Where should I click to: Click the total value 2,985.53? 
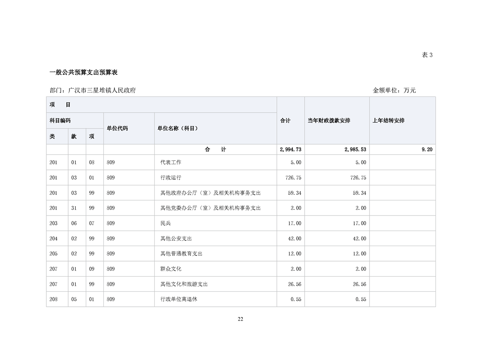(x=355, y=150)
